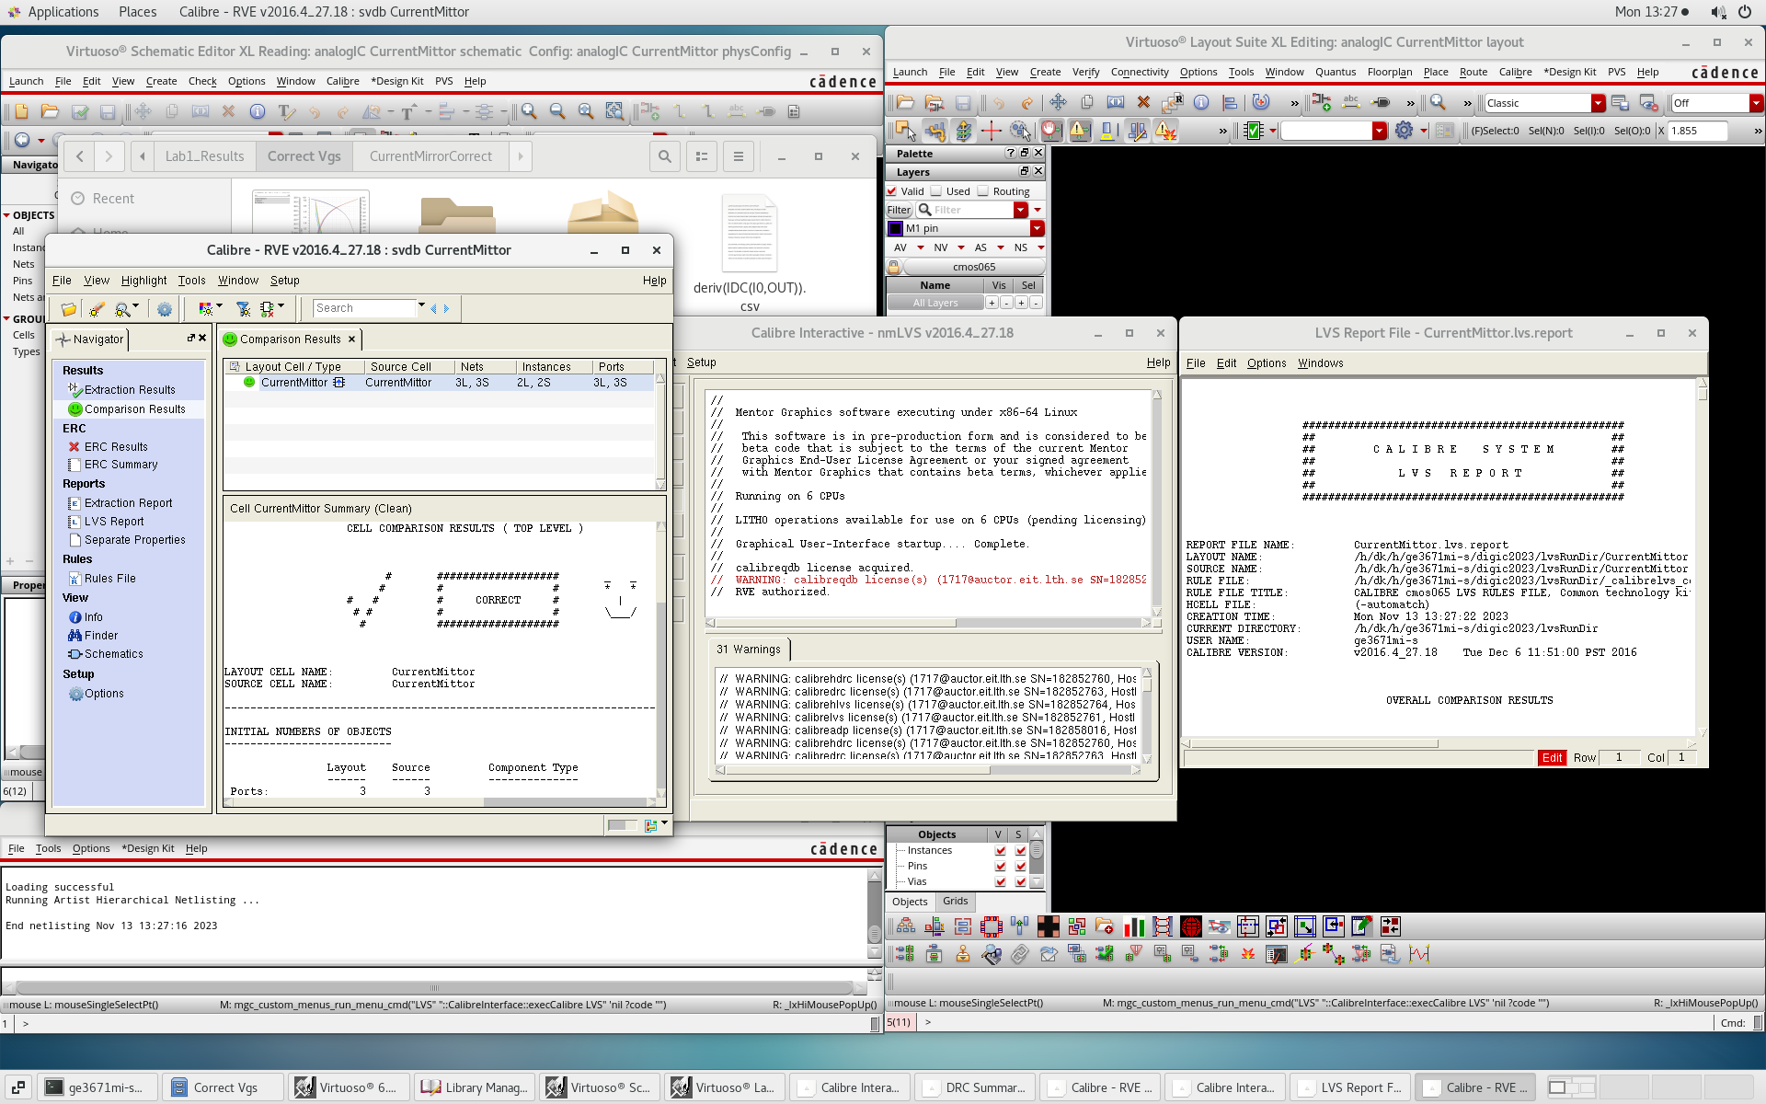Open the layer Filter field dropdown arrow
The image size is (1766, 1104).
point(1020,210)
